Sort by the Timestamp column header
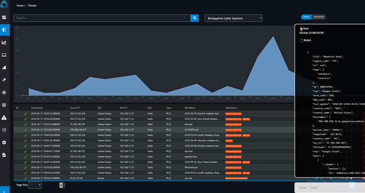 tap(37, 108)
